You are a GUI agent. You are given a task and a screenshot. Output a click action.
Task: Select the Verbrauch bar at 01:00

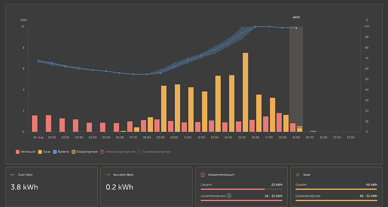click(48, 124)
